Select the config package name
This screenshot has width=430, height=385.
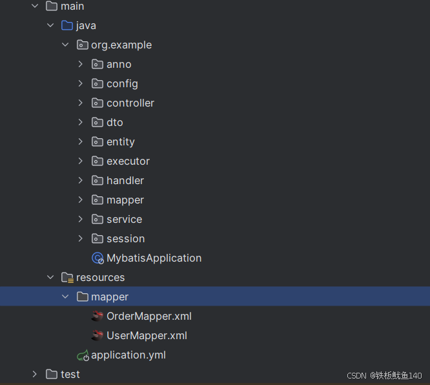coord(122,84)
